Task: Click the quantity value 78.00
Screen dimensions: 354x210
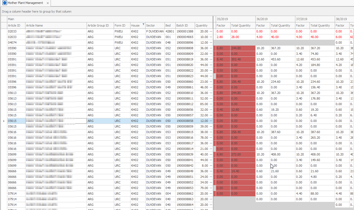Action: 204,138
